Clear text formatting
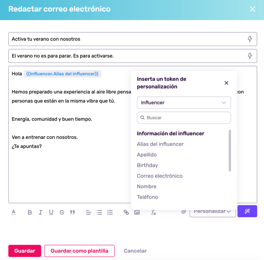The width and height of the screenshot is (264, 260). (x=153, y=212)
